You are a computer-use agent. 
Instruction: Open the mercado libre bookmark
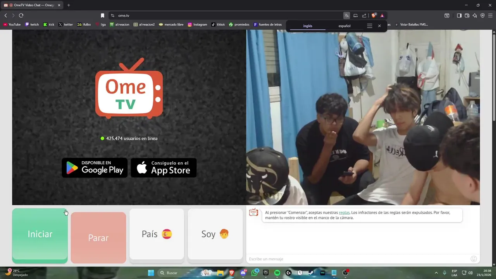pos(171,24)
